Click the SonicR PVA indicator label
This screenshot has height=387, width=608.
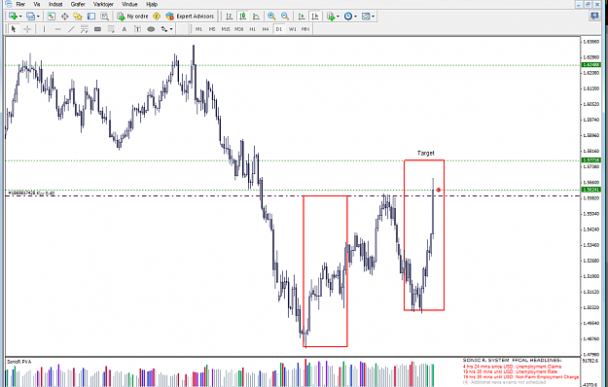[x=19, y=362]
